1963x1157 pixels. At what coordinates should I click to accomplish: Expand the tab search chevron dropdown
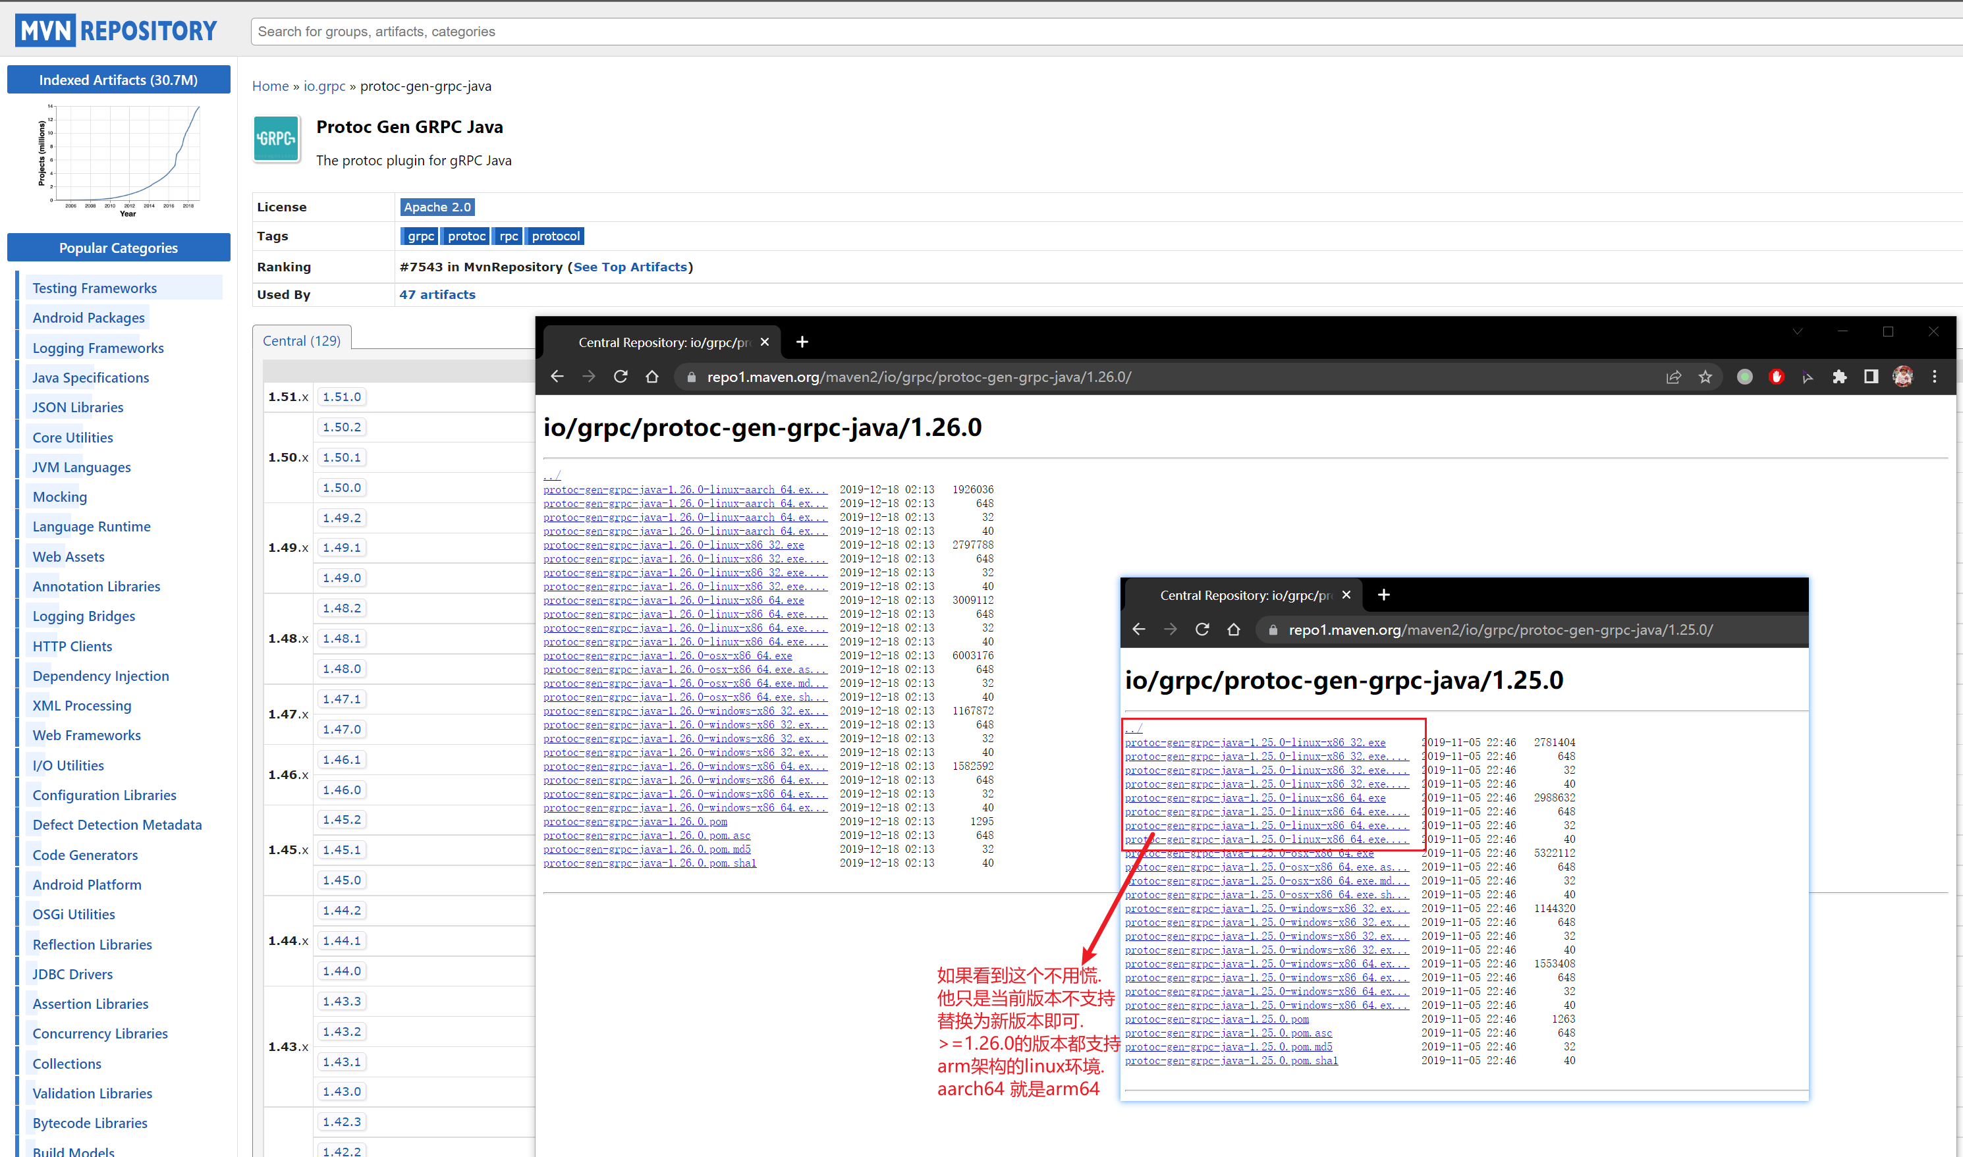(x=1797, y=332)
